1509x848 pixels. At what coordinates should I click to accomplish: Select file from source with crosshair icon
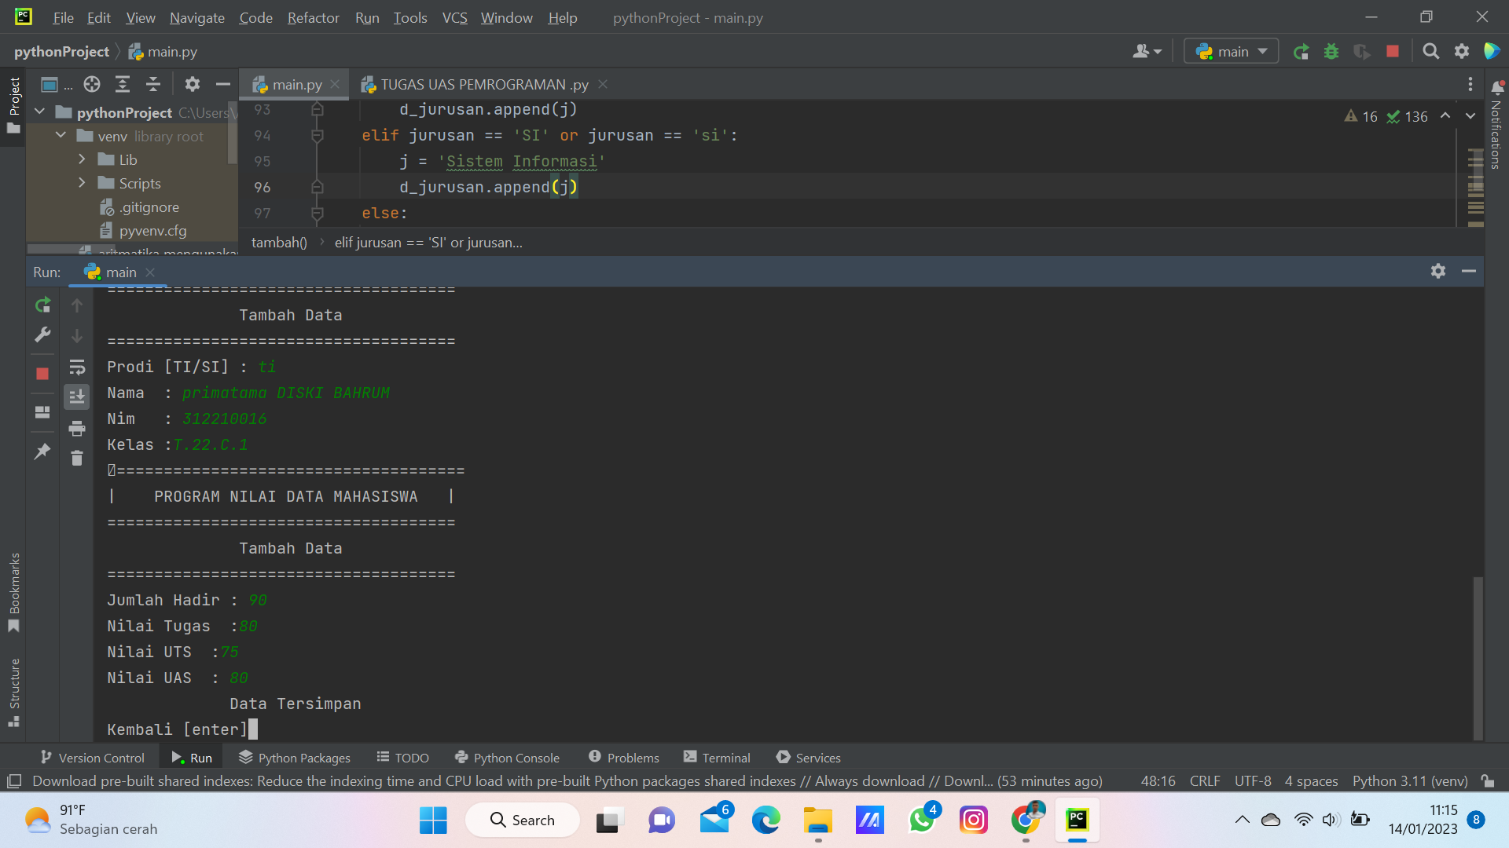point(92,84)
